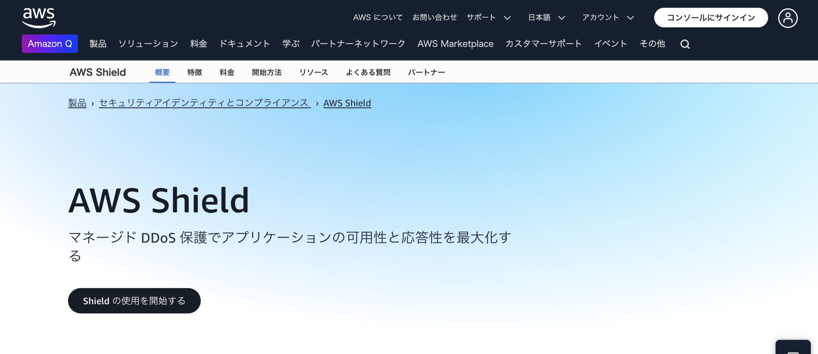Click お問い合わせ link
Viewport: 818px width, 354px height.
tap(435, 18)
